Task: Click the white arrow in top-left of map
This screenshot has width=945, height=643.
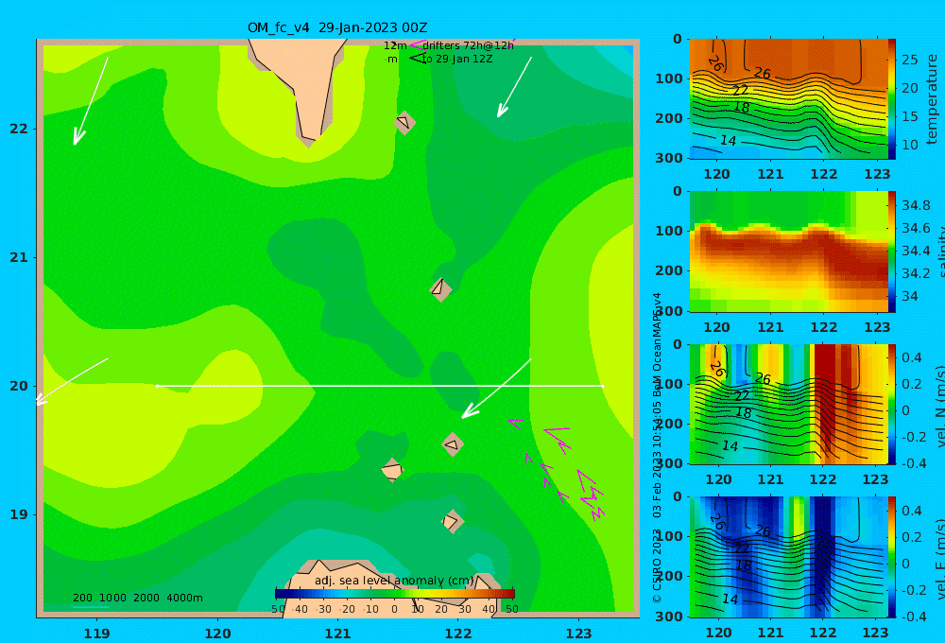Action: (91, 101)
